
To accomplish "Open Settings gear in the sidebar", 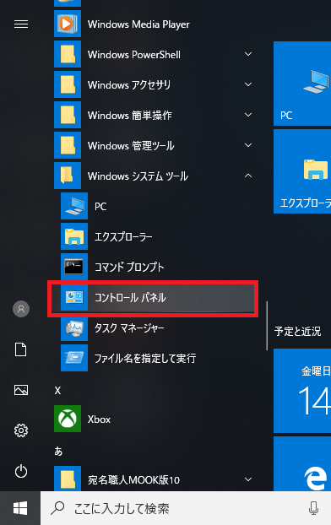I will (21, 430).
